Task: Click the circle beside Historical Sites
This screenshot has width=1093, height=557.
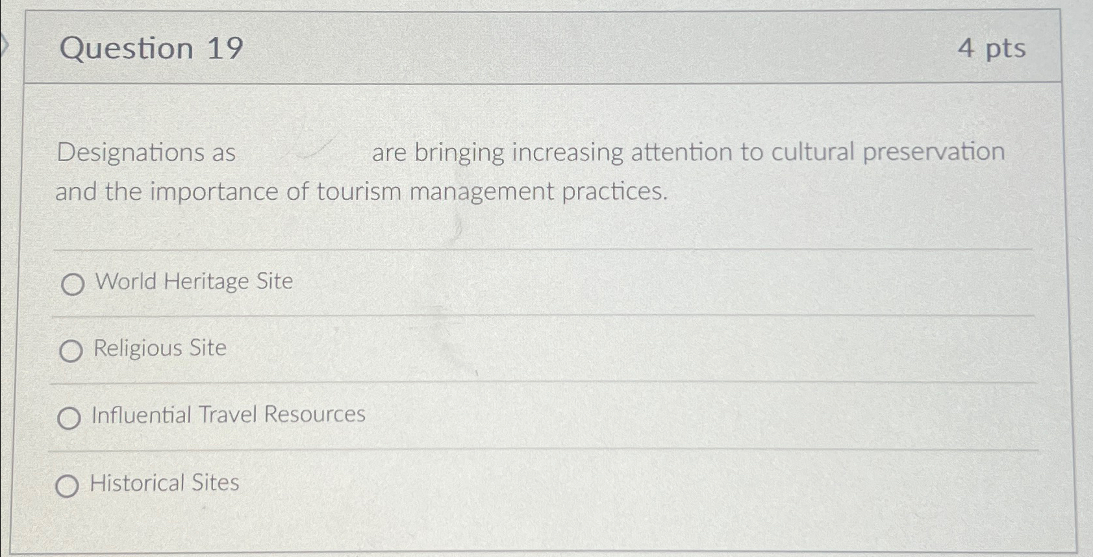Action: pos(68,484)
